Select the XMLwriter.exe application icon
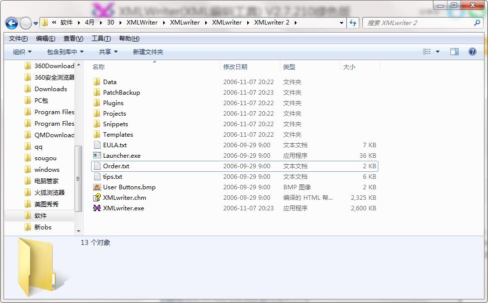Image resolution: width=488 pixels, height=303 pixels. point(97,208)
